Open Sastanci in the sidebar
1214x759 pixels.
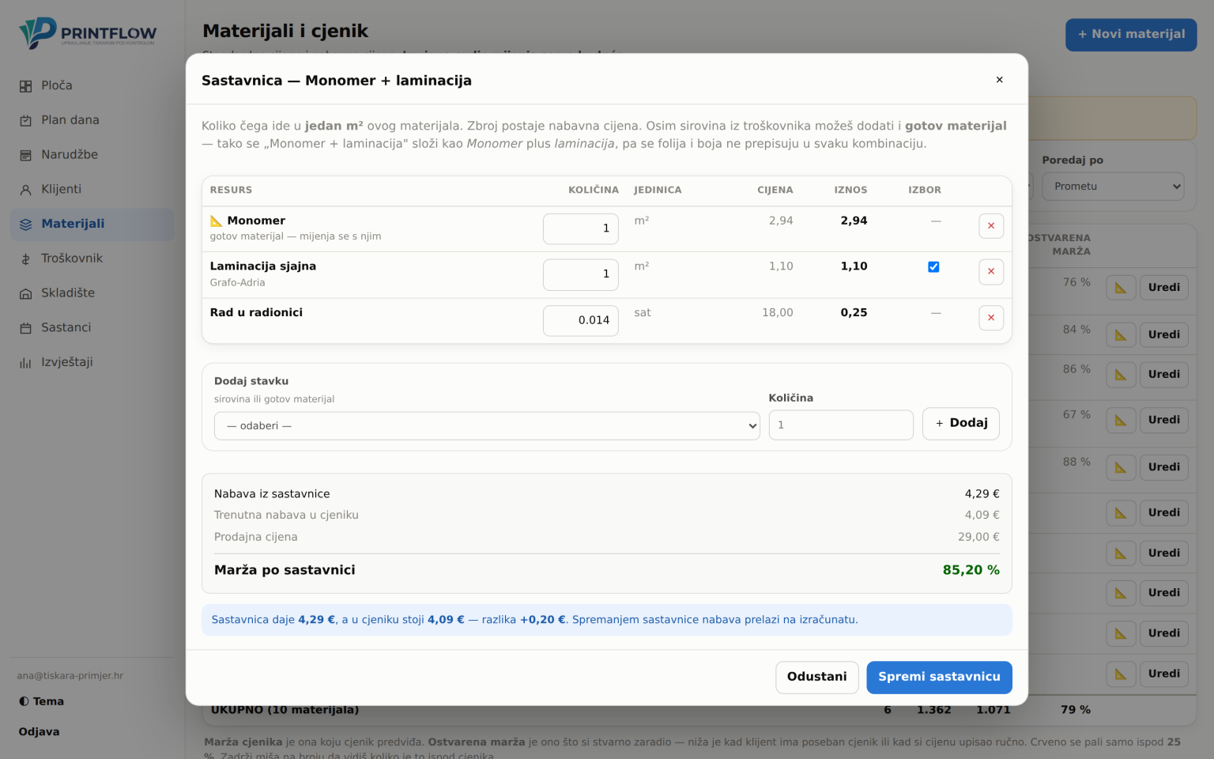[92, 328]
